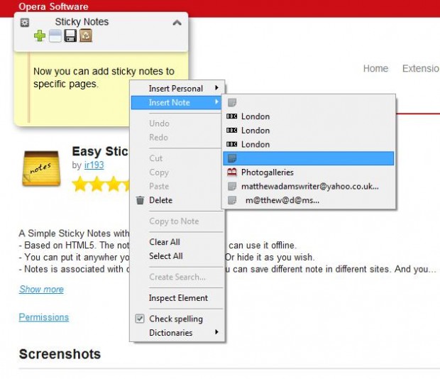Click the Easy Sticky Notes extension icon

[41, 168]
